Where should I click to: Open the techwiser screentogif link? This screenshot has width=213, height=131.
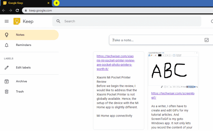[173, 95]
